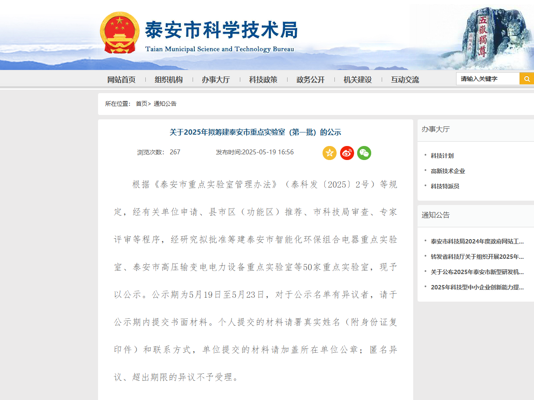This screenshot has height=400, width=534.
Task: Share article via the Weibo icon
Action: pos(347,153)
